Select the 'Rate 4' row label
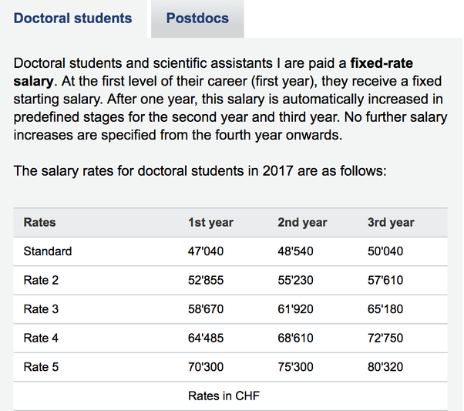 42,338
